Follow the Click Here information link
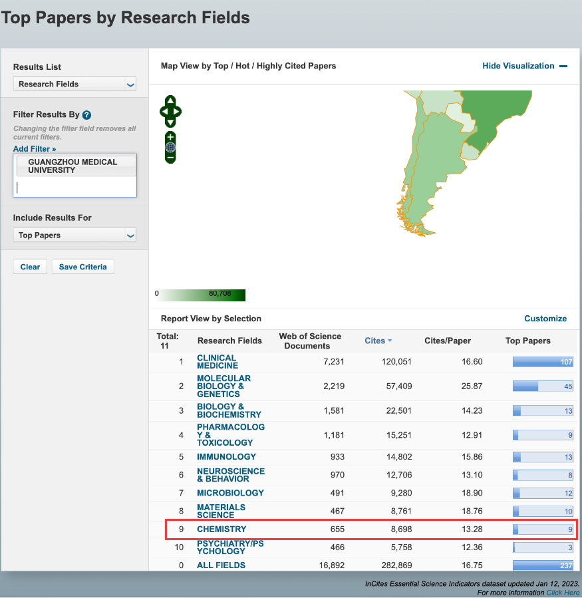Viewport: 582px width, 598px height. [563, 593]
